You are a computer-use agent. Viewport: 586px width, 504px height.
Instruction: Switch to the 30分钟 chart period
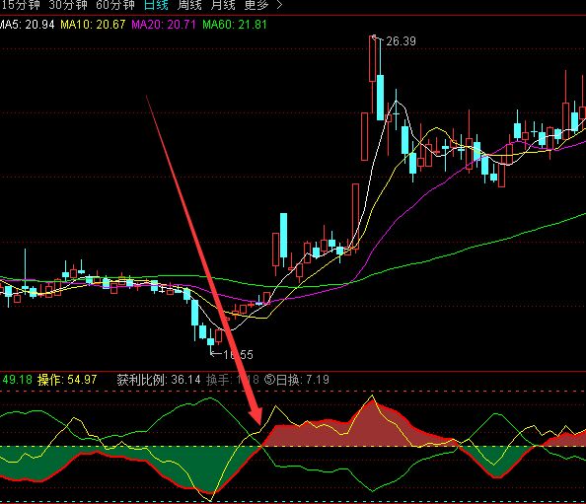[68, 5]
